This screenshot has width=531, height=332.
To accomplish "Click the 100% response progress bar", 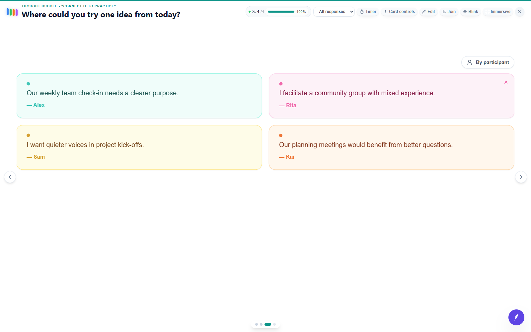I will click(x=281, y=12).
